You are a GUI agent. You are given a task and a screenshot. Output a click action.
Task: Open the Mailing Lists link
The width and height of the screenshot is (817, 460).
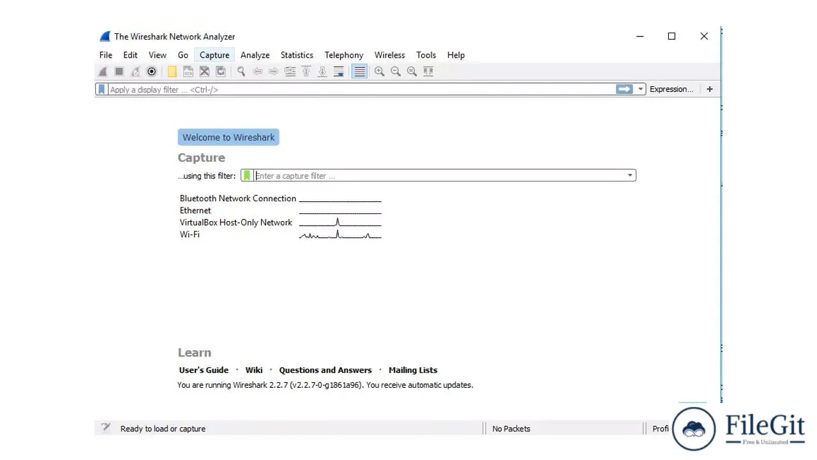tap(413, 370)
